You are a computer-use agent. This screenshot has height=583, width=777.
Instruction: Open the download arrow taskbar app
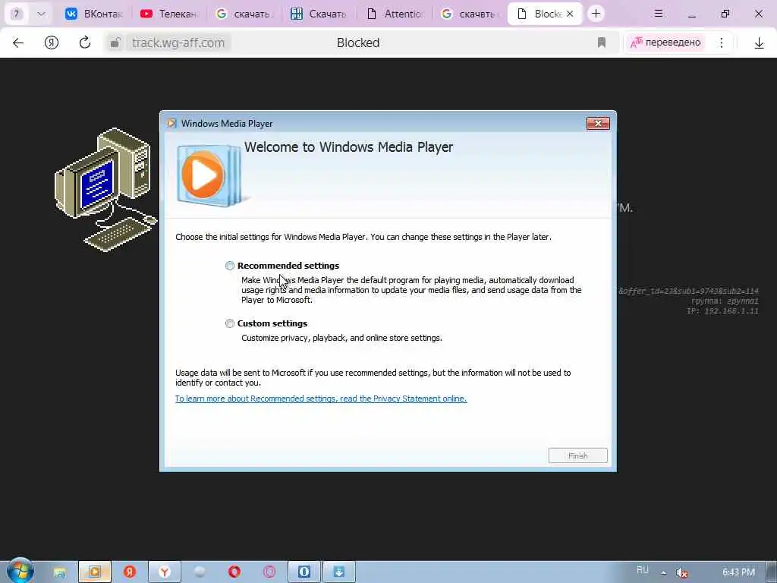pos(339,572)
